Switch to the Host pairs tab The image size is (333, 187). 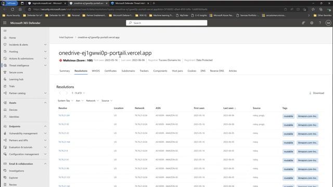177,71
